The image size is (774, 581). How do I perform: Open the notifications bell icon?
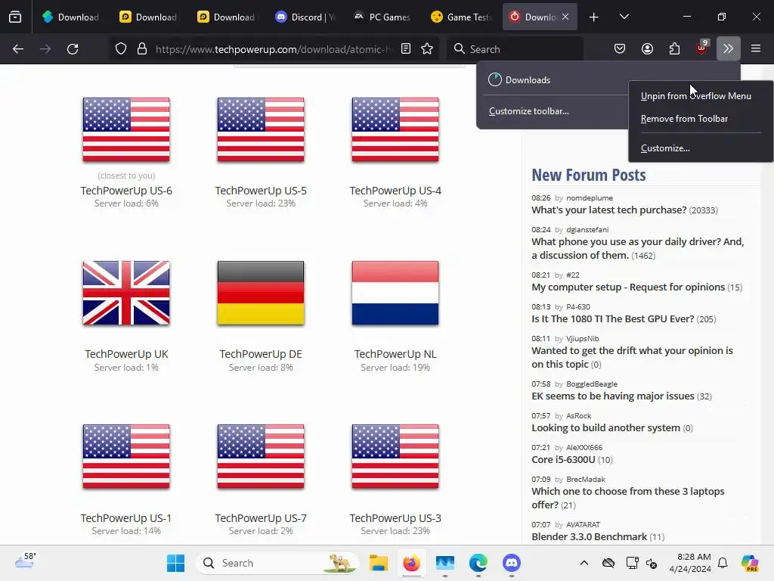pyautogui.click(x=723, y=563)
